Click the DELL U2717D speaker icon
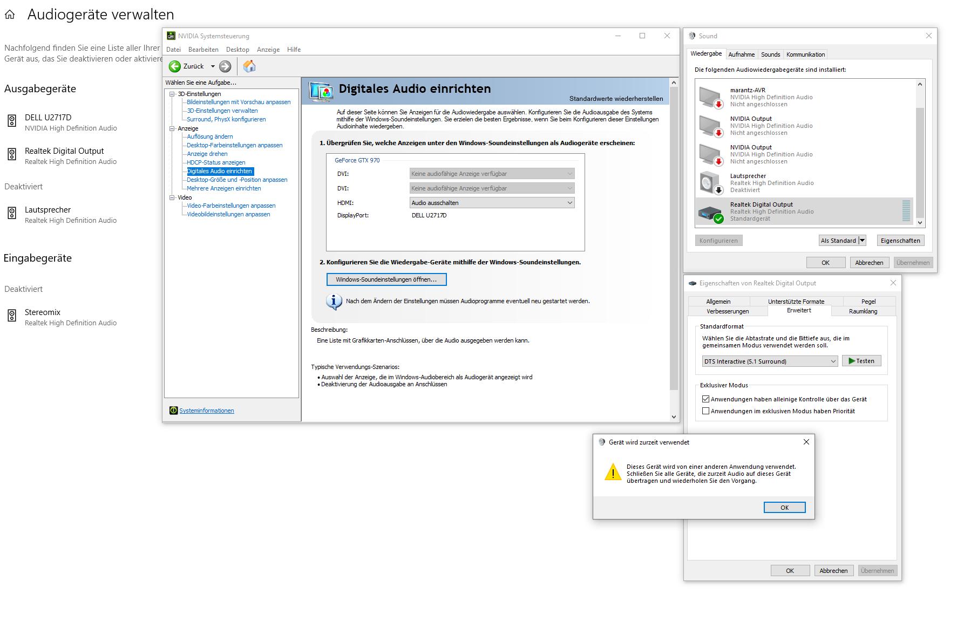 (12, 121)
